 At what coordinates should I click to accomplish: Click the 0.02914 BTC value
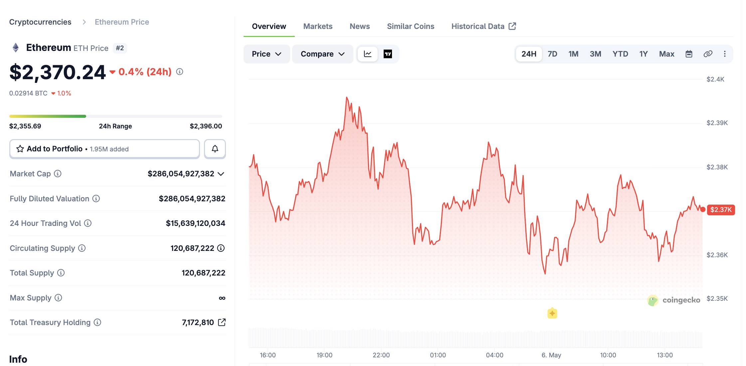tap(28, 93)
